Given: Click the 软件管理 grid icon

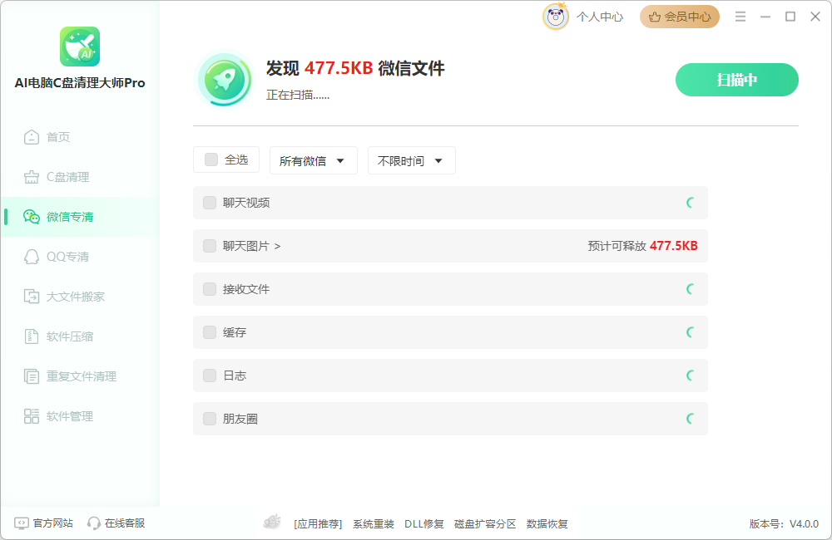Looking at the screenshot, I should (32, 416).
